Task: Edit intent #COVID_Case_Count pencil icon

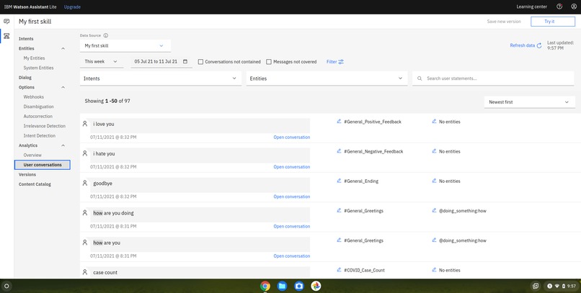Action: (x=339, y=270)
